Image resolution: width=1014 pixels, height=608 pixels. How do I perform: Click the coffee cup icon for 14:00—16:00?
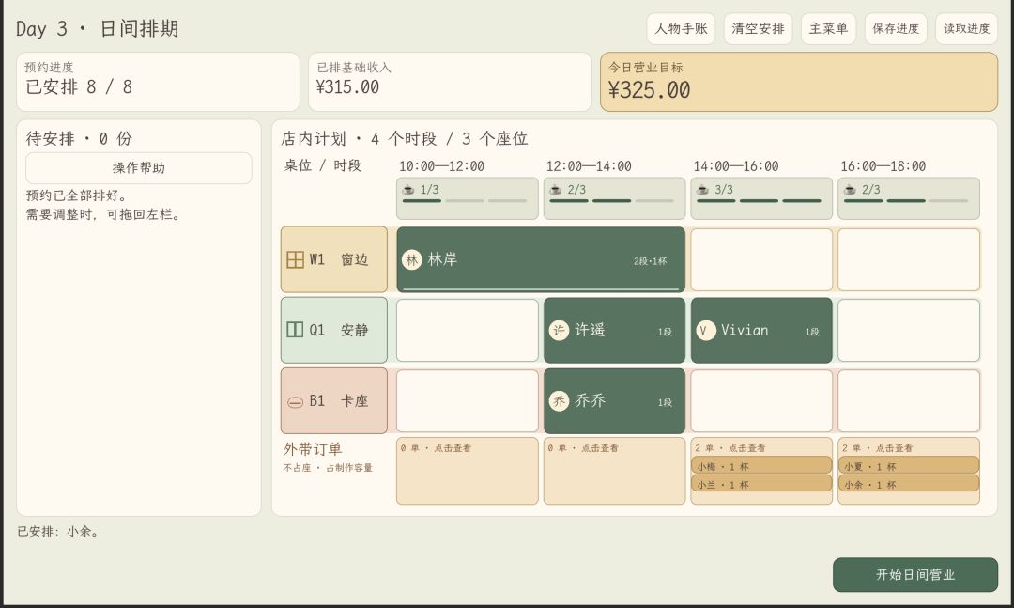pyautogui.click(x=702, y=189)
